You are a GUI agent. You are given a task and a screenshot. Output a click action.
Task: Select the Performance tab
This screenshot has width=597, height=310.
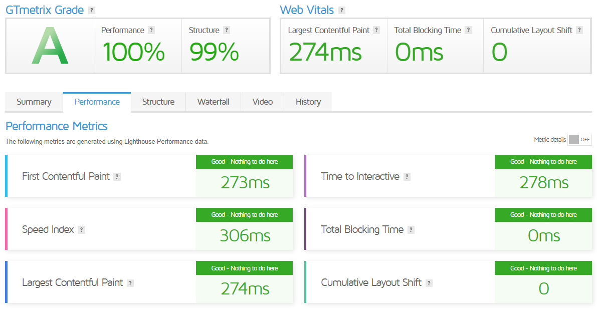(97, 102)
